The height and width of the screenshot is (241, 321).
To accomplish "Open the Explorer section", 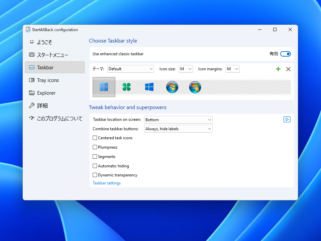I will point(55,93).
